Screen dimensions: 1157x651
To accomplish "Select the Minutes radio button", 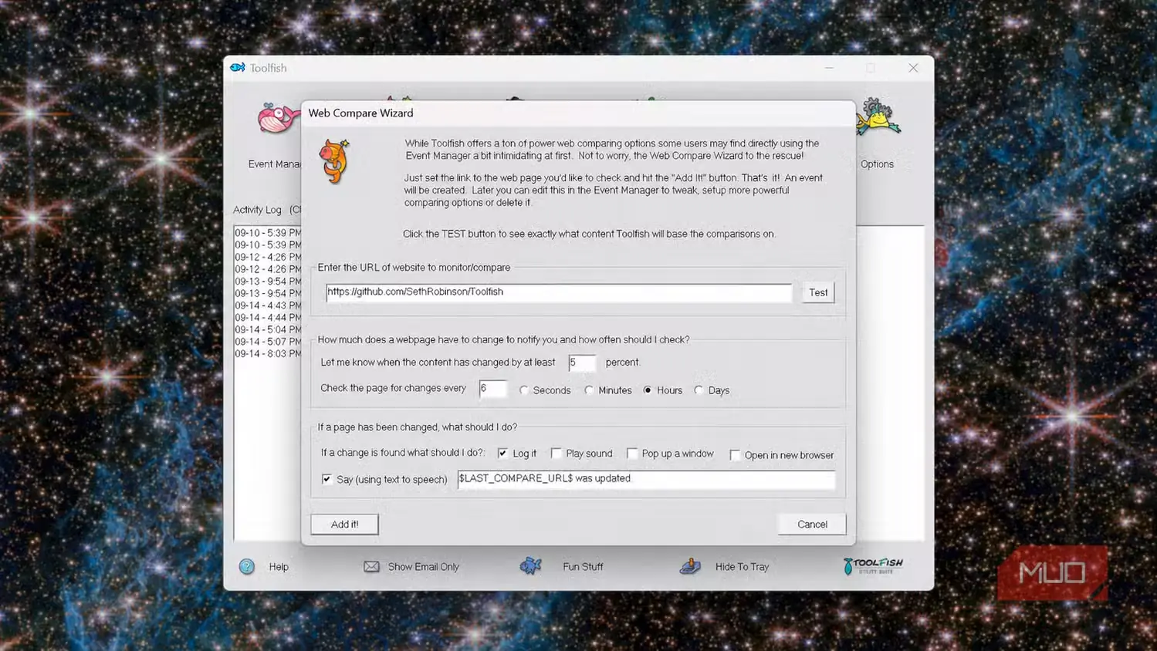I will click(x=590, y=390).
